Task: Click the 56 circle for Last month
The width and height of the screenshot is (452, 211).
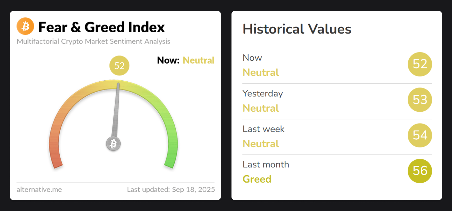Action: click(x=420, y=171)
